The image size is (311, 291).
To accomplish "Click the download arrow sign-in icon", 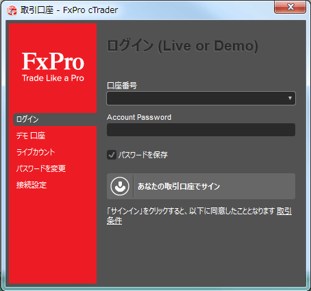I will pos(120,186).
